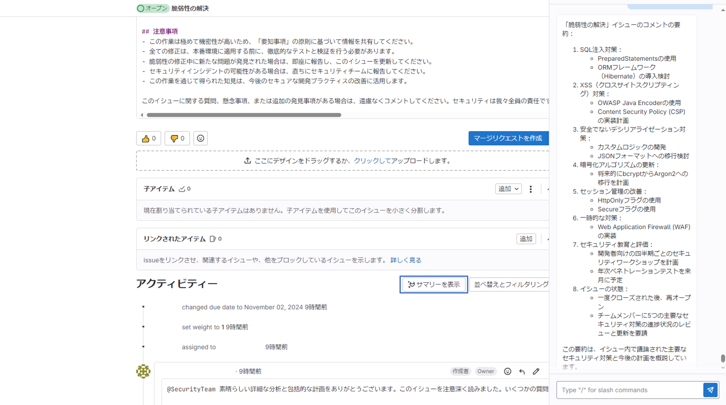726x405 pixels.
Task: Edit the comment via the pencil icon
Action: [x=536, y=371]
